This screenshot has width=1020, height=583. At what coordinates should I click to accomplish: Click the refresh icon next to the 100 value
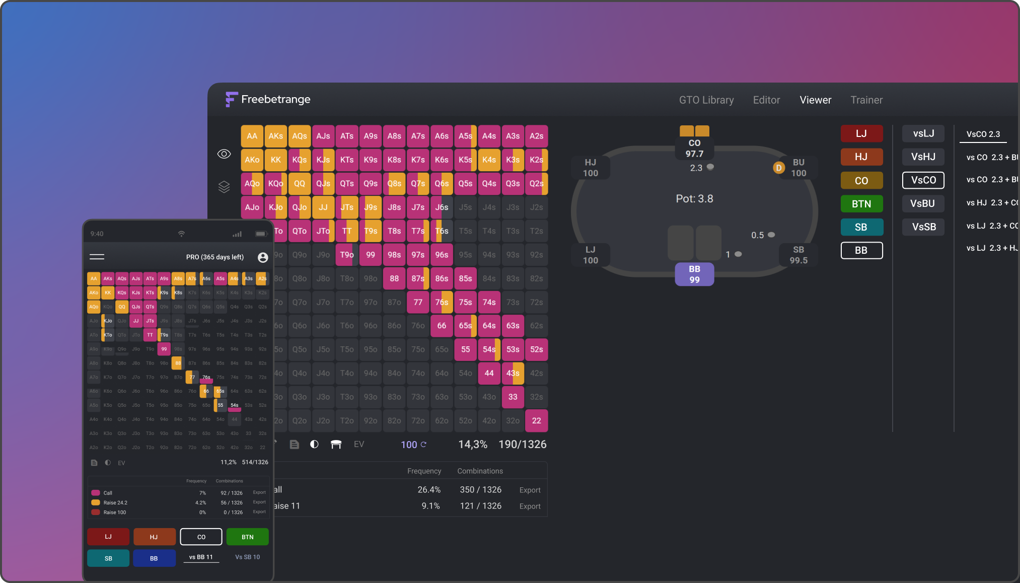point(424,445)
